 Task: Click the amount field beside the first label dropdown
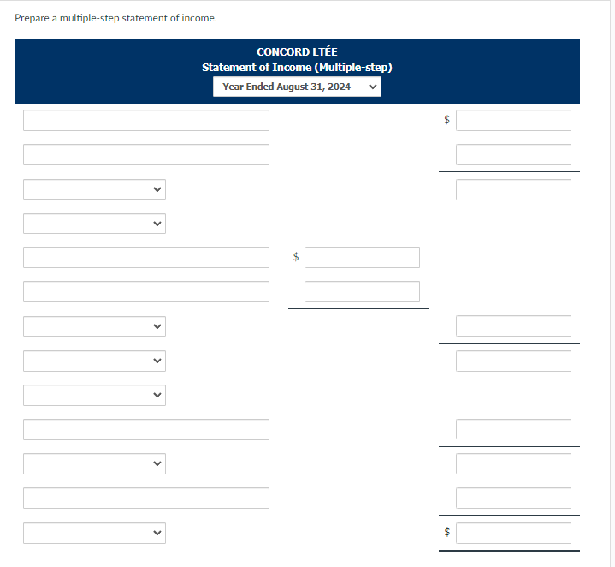tap(513, 189)
